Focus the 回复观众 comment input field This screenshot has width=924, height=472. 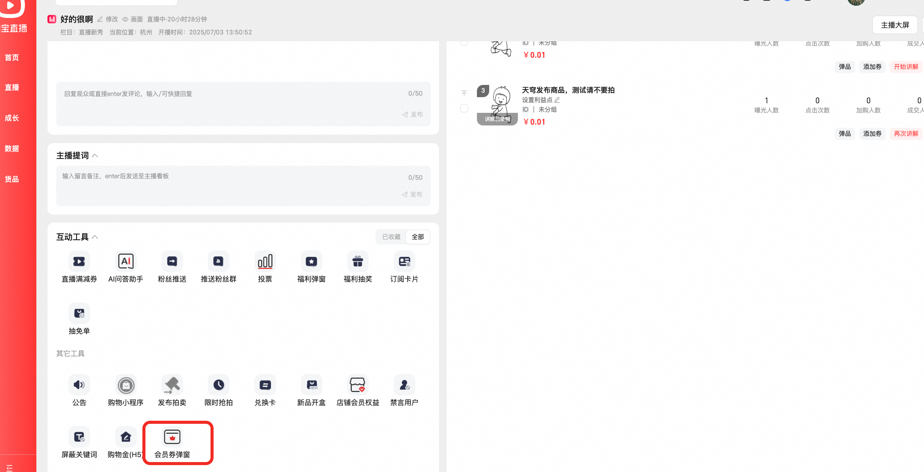243,104
